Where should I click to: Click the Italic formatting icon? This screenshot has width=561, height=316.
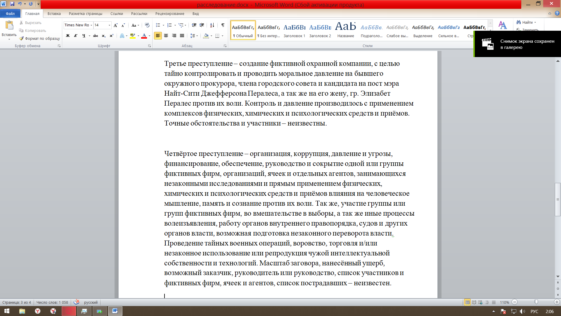76,35
